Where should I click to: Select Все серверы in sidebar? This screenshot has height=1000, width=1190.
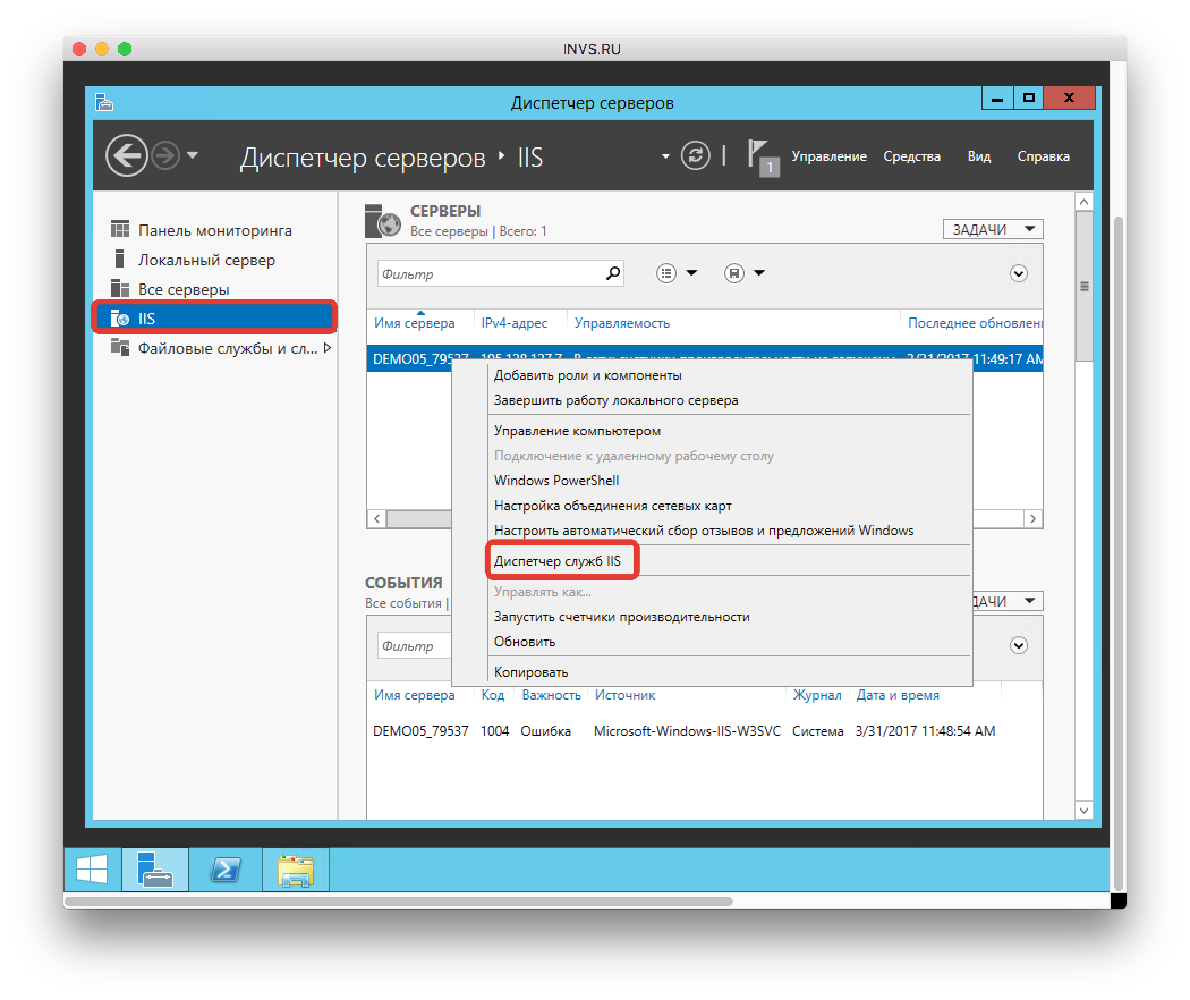pos(215,289)
